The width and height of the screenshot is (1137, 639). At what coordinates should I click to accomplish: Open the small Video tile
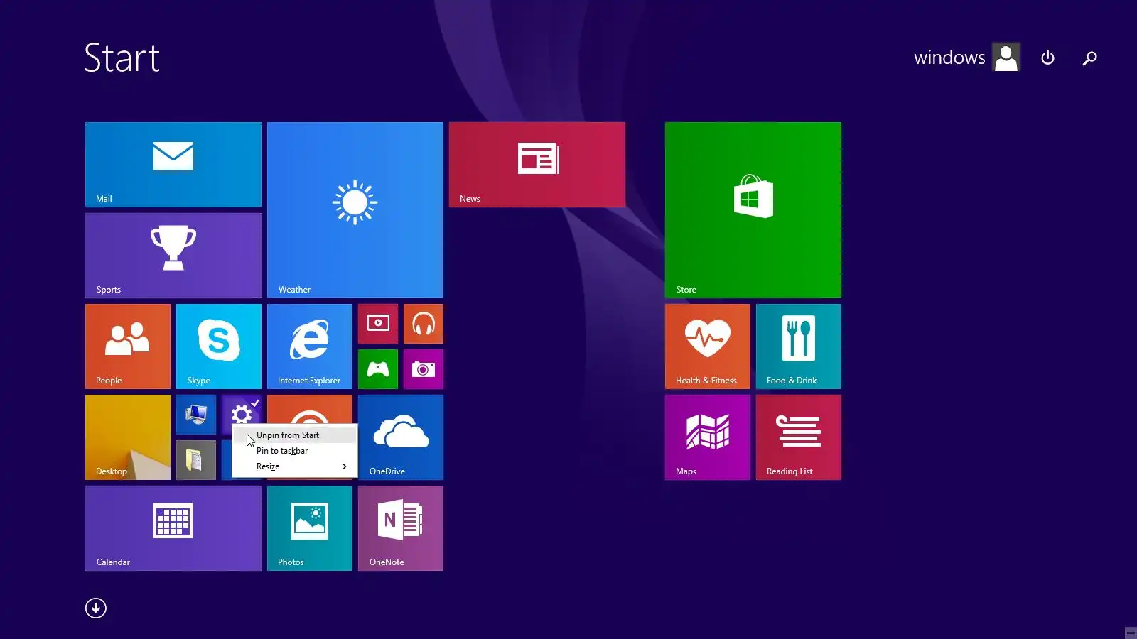[x=378, y=324]
